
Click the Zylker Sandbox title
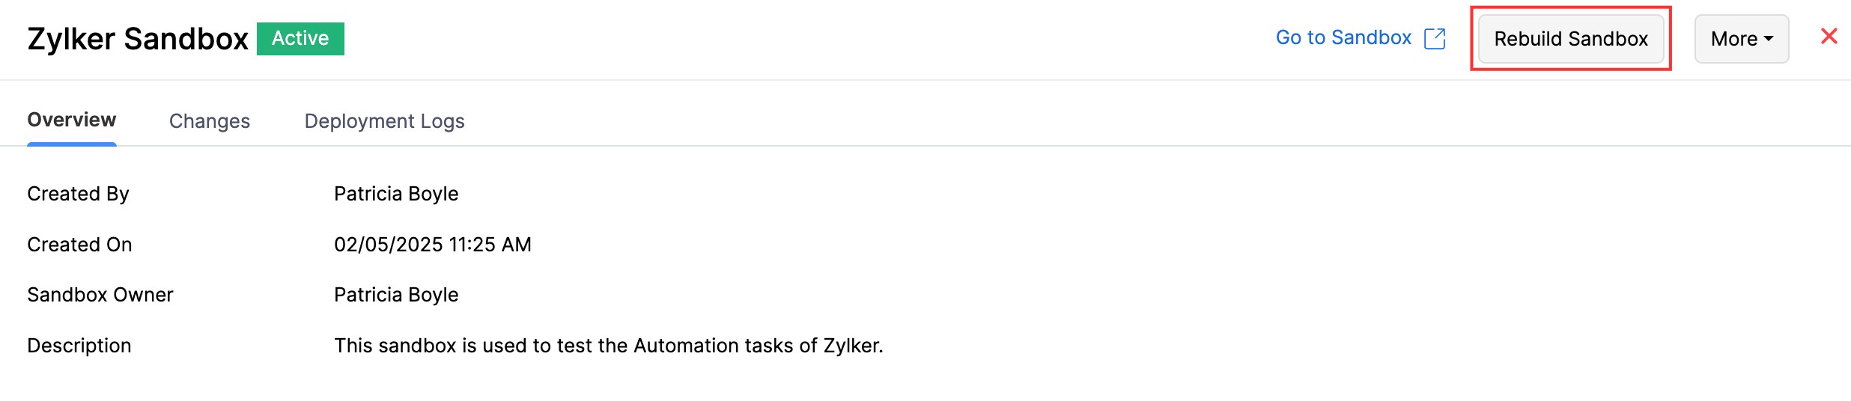pyautogui.click(x=138, y=39)
